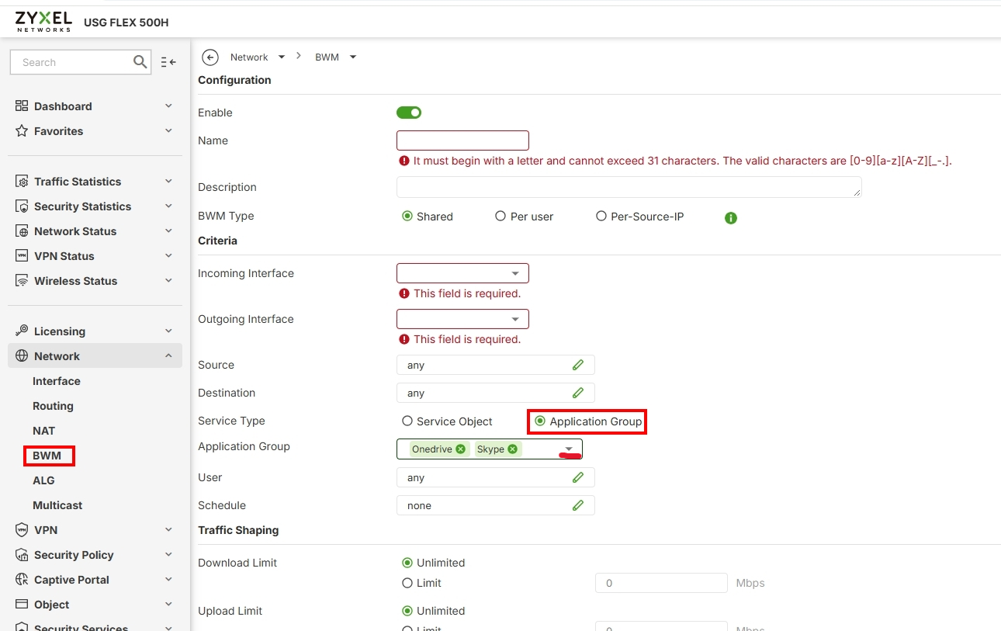Select Service Object service type

pyautogui.click(x=407, y=421)
